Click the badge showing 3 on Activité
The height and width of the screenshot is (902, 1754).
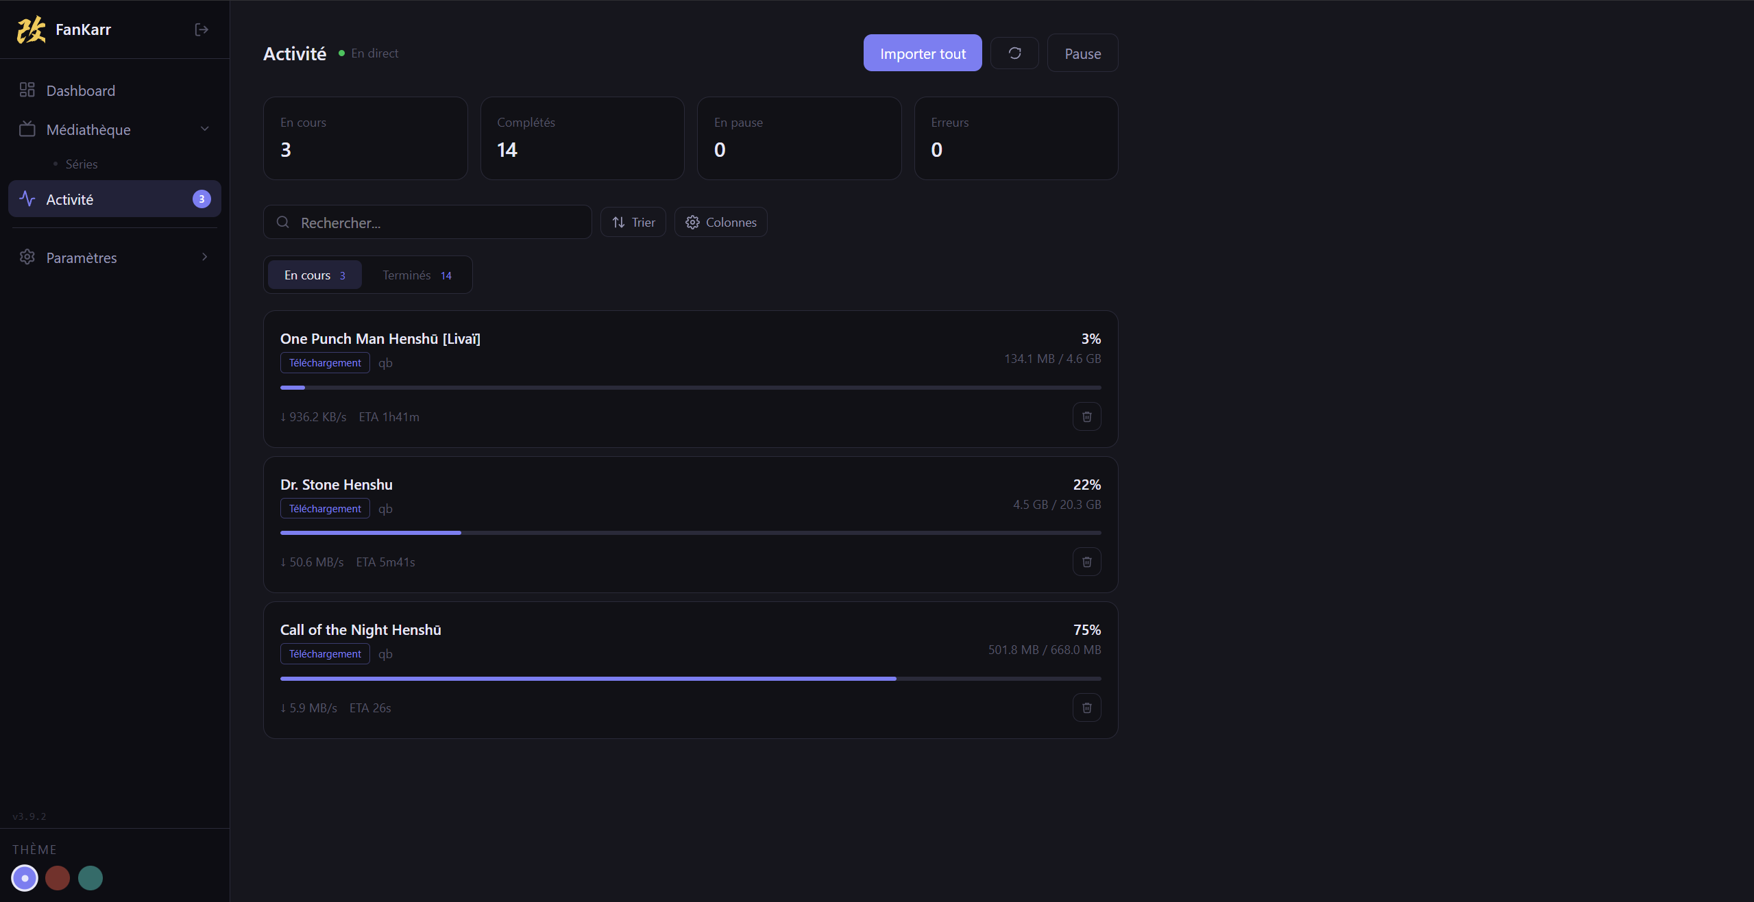(x=202, y=199)
